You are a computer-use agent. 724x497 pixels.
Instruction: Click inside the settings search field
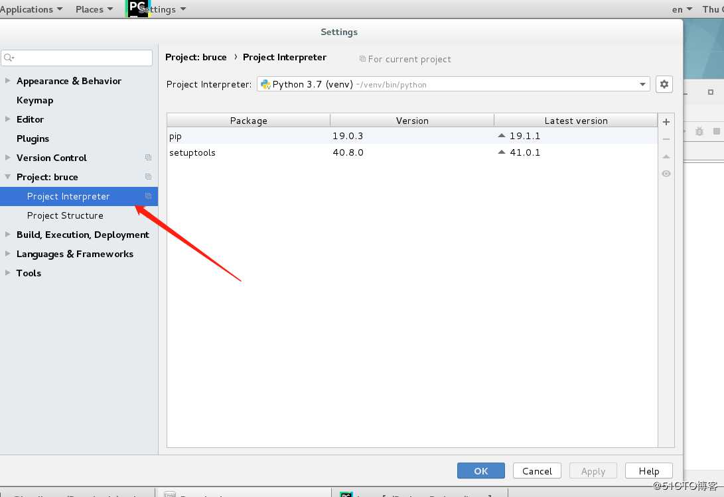77,58
